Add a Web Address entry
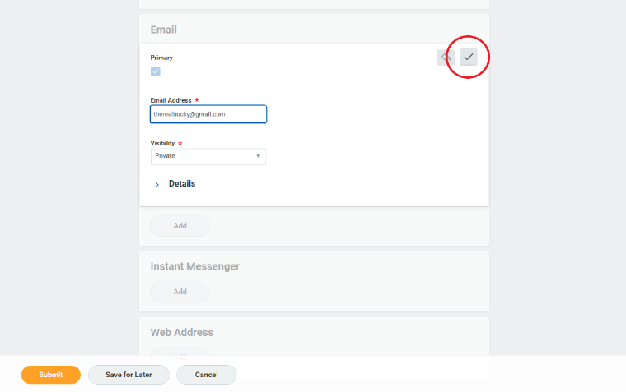 point(180,353)
